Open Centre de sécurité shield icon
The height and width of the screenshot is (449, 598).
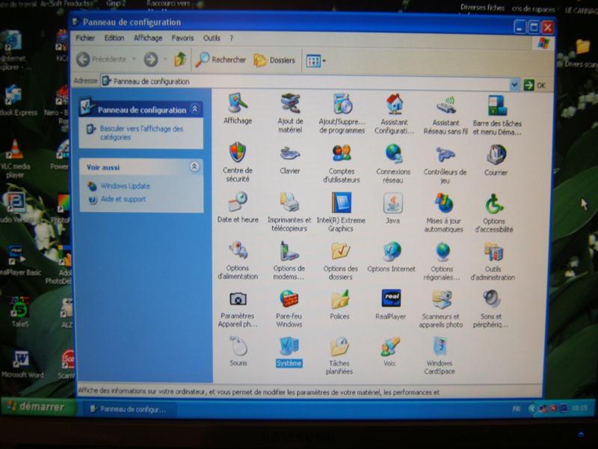point(238,153)
